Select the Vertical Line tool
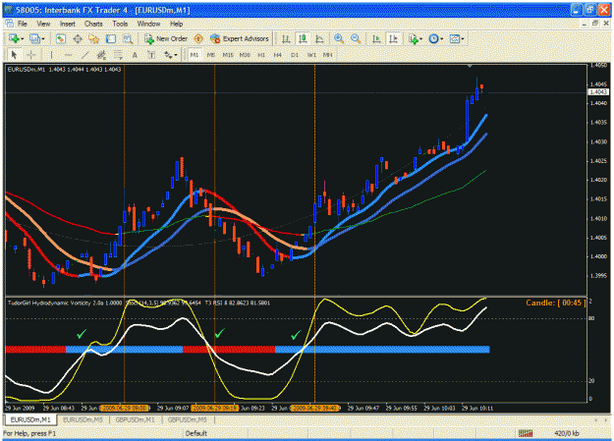The width and height of the screenshot is (614, 441). click(51, 55)
